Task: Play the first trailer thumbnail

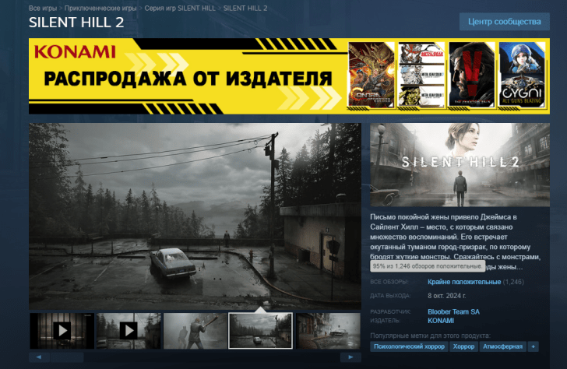Action: click(62, 331)
